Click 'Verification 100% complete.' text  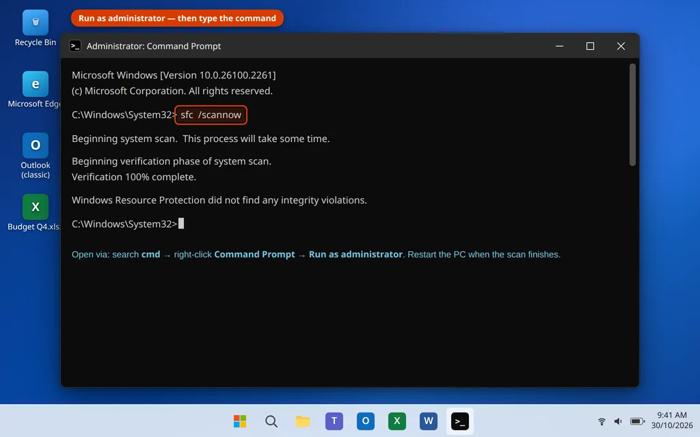134,177
